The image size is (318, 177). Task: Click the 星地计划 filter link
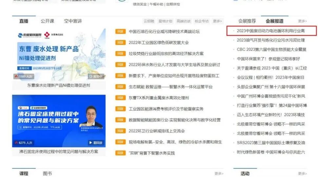tap(165, 21)
